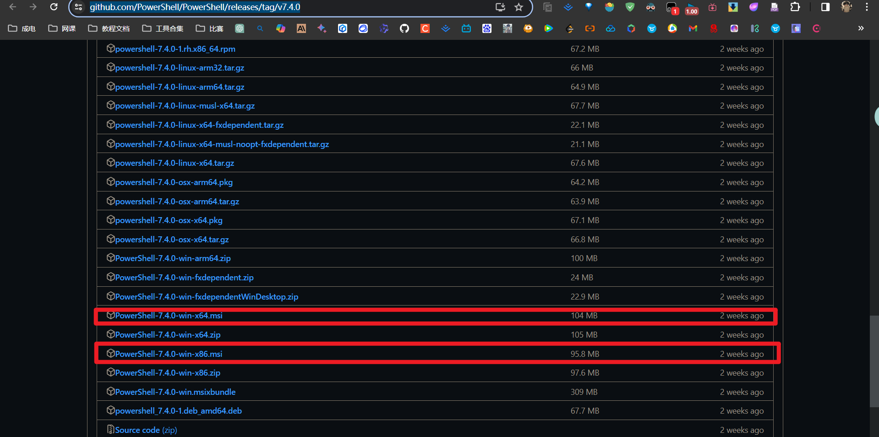Image resolution: width=879 pixels, height=437 pixels.
Task: Download powershell-7.4.0-osx-arm64.pkg
Action: [x=174, y=182]
